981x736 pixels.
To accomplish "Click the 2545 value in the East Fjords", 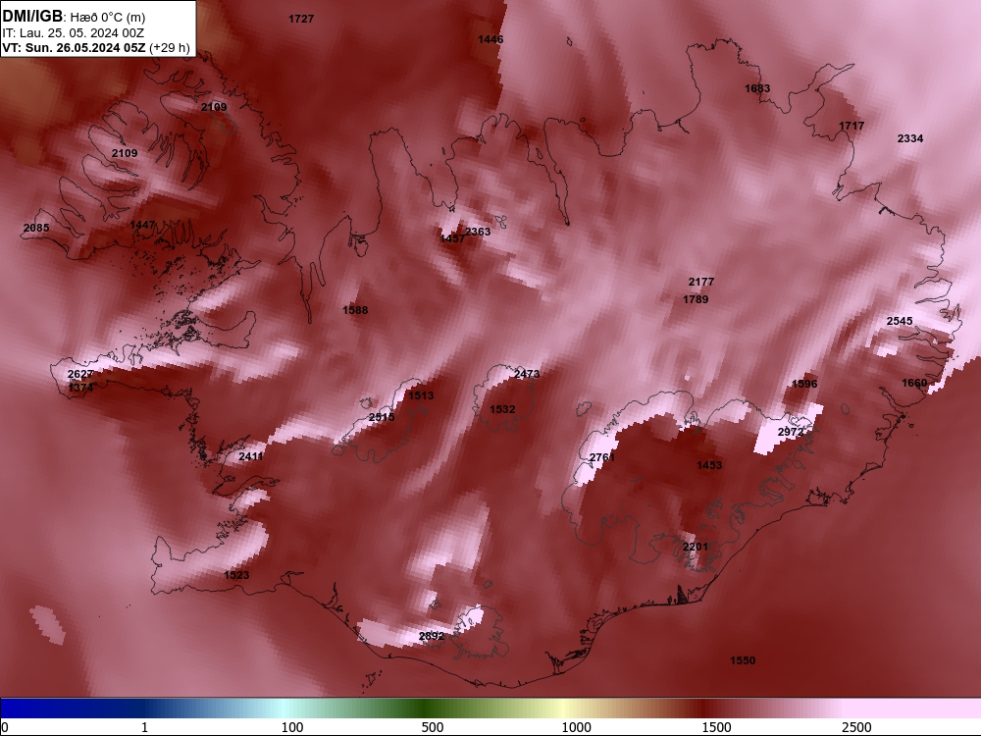I will tap(900, 321).
